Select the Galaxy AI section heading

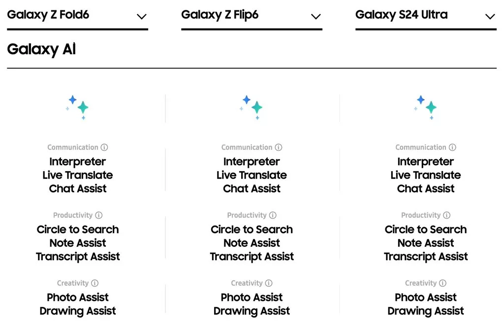[41, 49]
